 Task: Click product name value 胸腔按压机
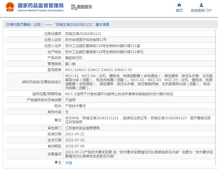pos(74,58)
